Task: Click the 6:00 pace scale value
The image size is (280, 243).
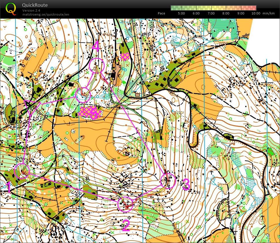Action: tap(196, 13)
